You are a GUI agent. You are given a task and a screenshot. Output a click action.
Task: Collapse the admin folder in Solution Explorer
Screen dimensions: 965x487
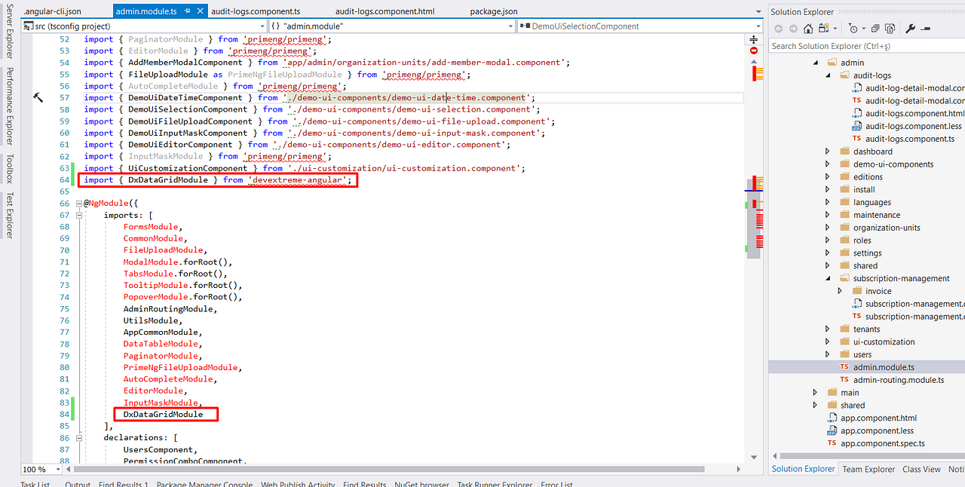point(816,63)
